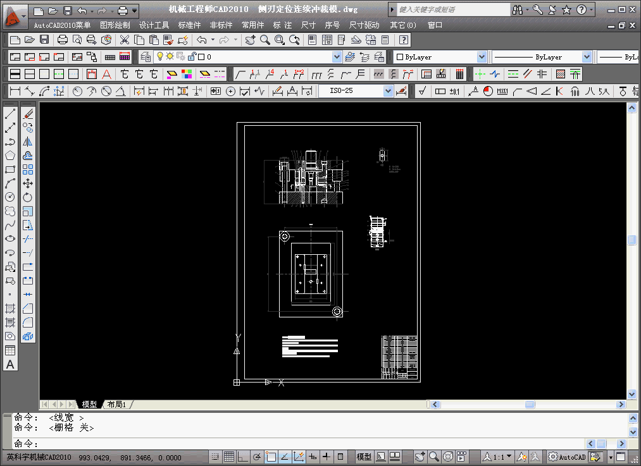The width and height of the screenshot is (641, 466).
Task: Toggle Ortho mode in status bar
Action: [x=243, y=457]
